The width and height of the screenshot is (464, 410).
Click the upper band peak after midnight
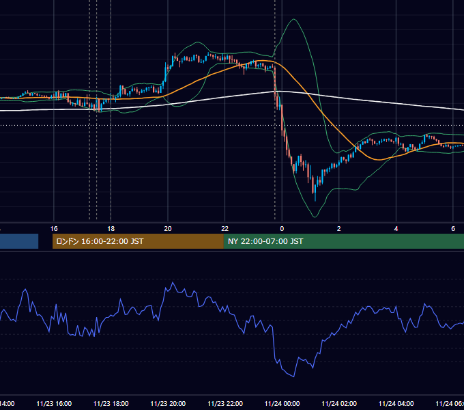tap(293, 19)
